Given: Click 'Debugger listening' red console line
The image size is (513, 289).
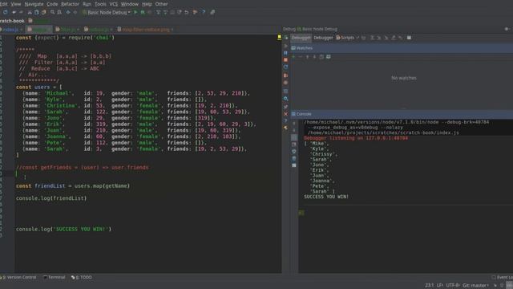Looking at the screenshot, I should coord(356,138).
